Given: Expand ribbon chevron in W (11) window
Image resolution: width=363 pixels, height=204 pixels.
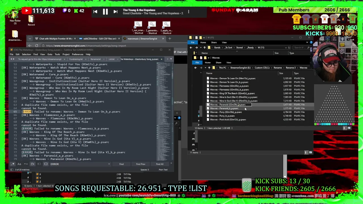Looking at the screenshot, I should click(307, 42).
